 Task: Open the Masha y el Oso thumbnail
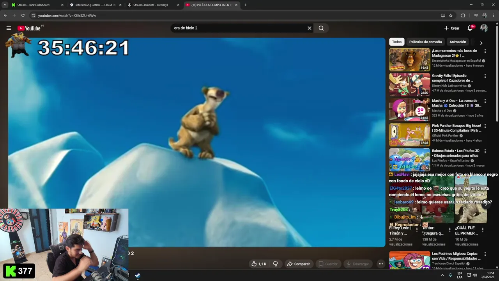410,109
